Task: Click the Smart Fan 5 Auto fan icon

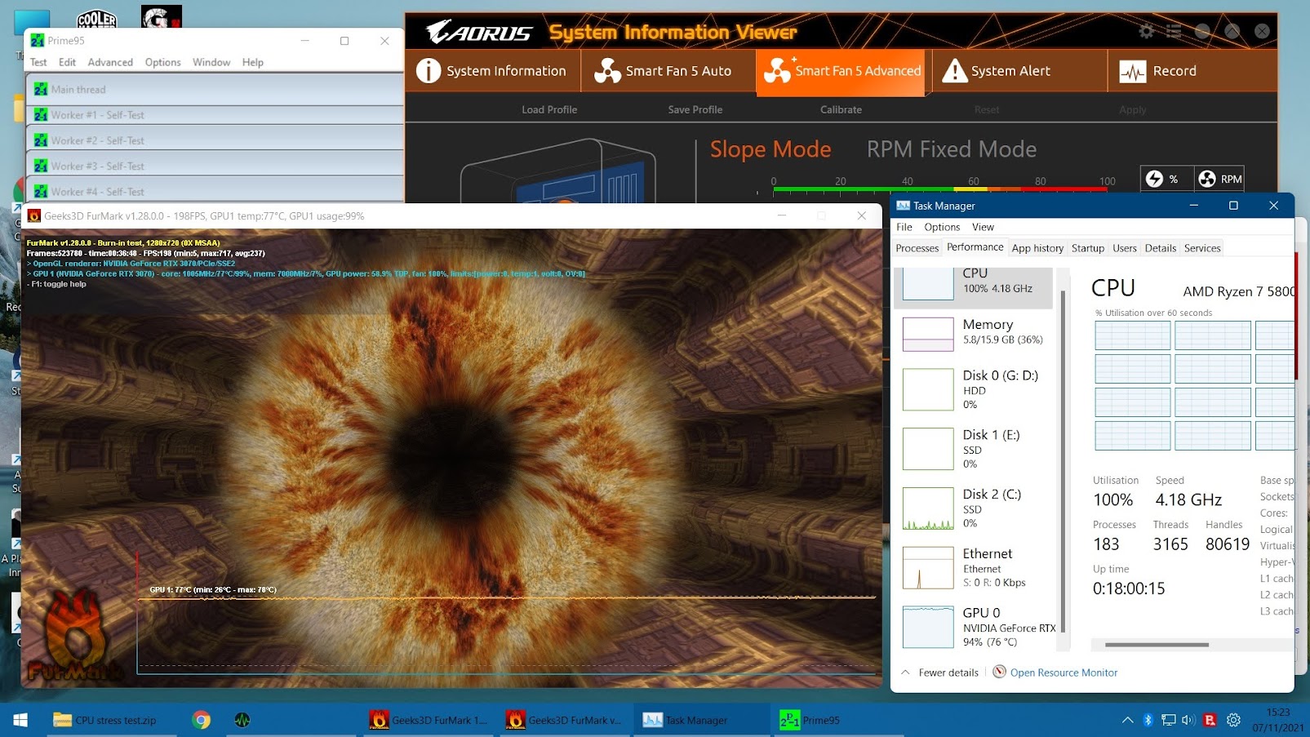Action: [607, 71]
